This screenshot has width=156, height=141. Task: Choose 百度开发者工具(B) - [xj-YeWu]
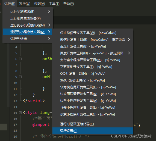tap(93, 46)
